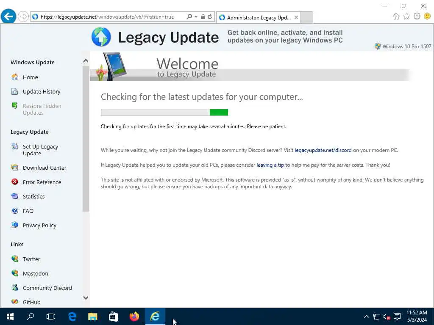This screenshot has width=434, height=325.
Task: Click the Mastodon globe icon
Action: pyautogui.click(x=15, y=273)
